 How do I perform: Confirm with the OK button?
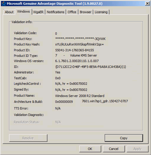(x=90, y=149)
